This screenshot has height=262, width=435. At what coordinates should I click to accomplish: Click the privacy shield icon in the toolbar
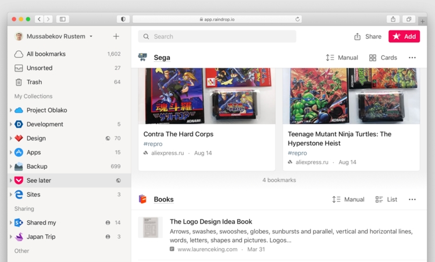(x=123, y=19)
